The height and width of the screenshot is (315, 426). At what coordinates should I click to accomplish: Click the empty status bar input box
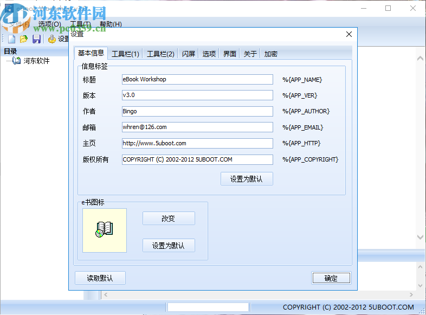(208, 307)
